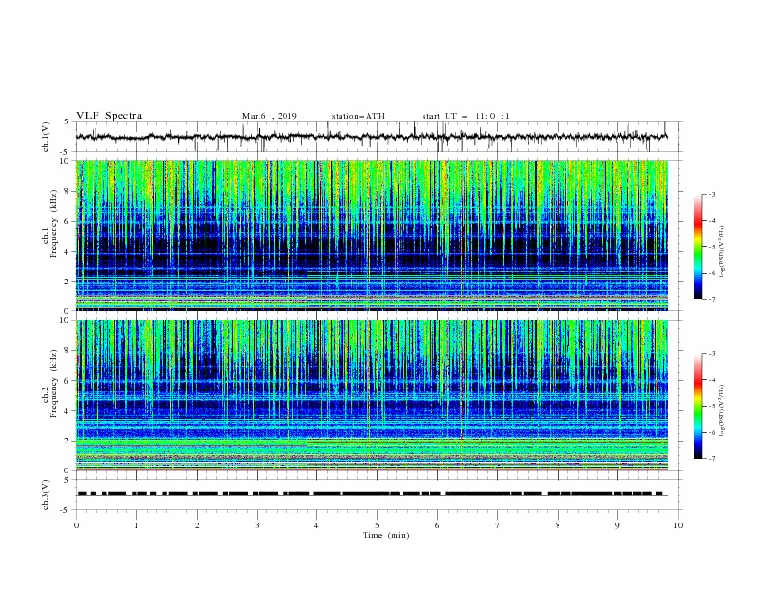Click time axis tick label '3'
This screenshot has width=764, height=590.
(x=257, y=525)
